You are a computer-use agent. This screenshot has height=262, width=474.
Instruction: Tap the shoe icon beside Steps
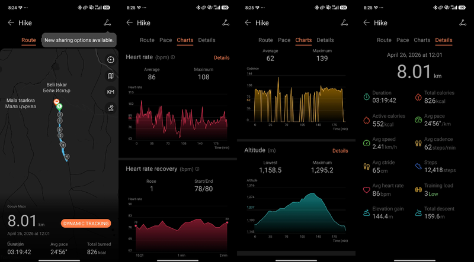[418, 166]
